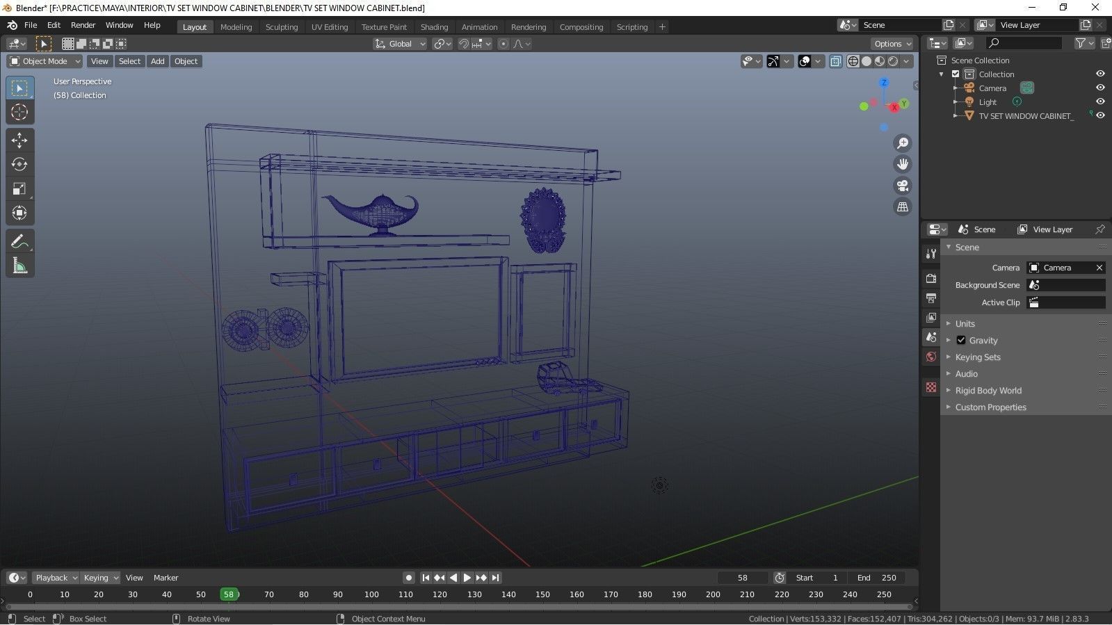Viewport: 1112px width, 625px height.
Task: Open the Output properties tab
Action: pos(931,298)
